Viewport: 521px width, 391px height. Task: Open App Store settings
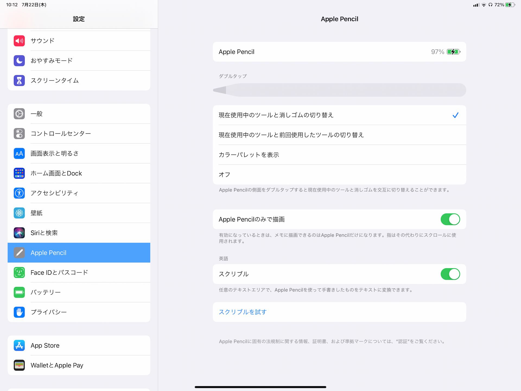tap(79, 345)
